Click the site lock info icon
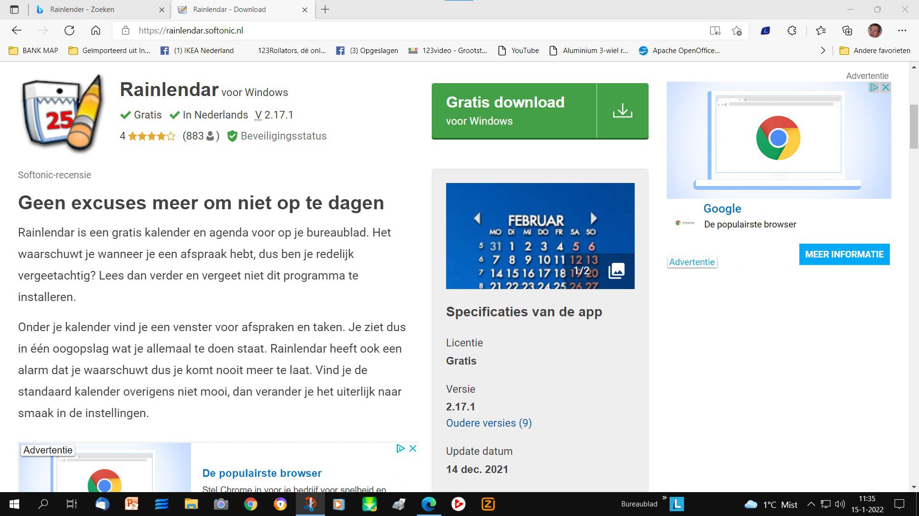 pos(125,31)
